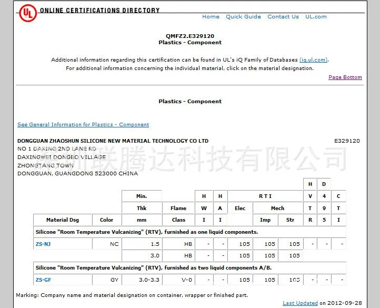Click the one liquid components RTV row
The width and height of the screenshot is (380, 308).
(189, 232)
